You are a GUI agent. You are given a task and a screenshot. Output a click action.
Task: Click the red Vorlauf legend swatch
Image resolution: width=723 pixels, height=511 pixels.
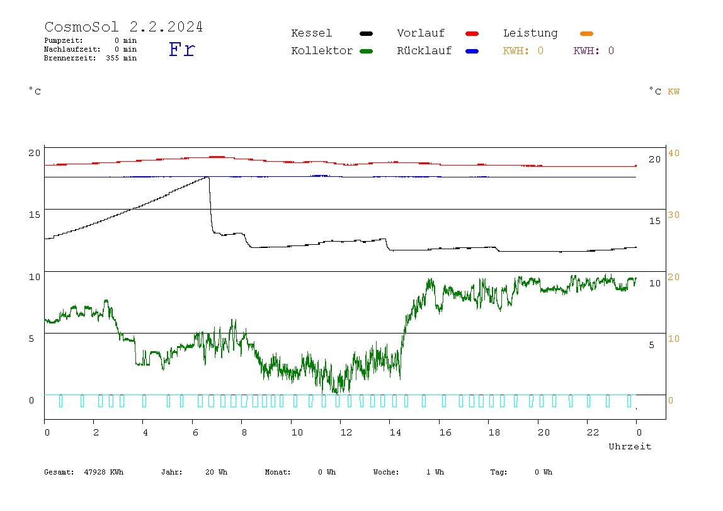coord(472,33)
